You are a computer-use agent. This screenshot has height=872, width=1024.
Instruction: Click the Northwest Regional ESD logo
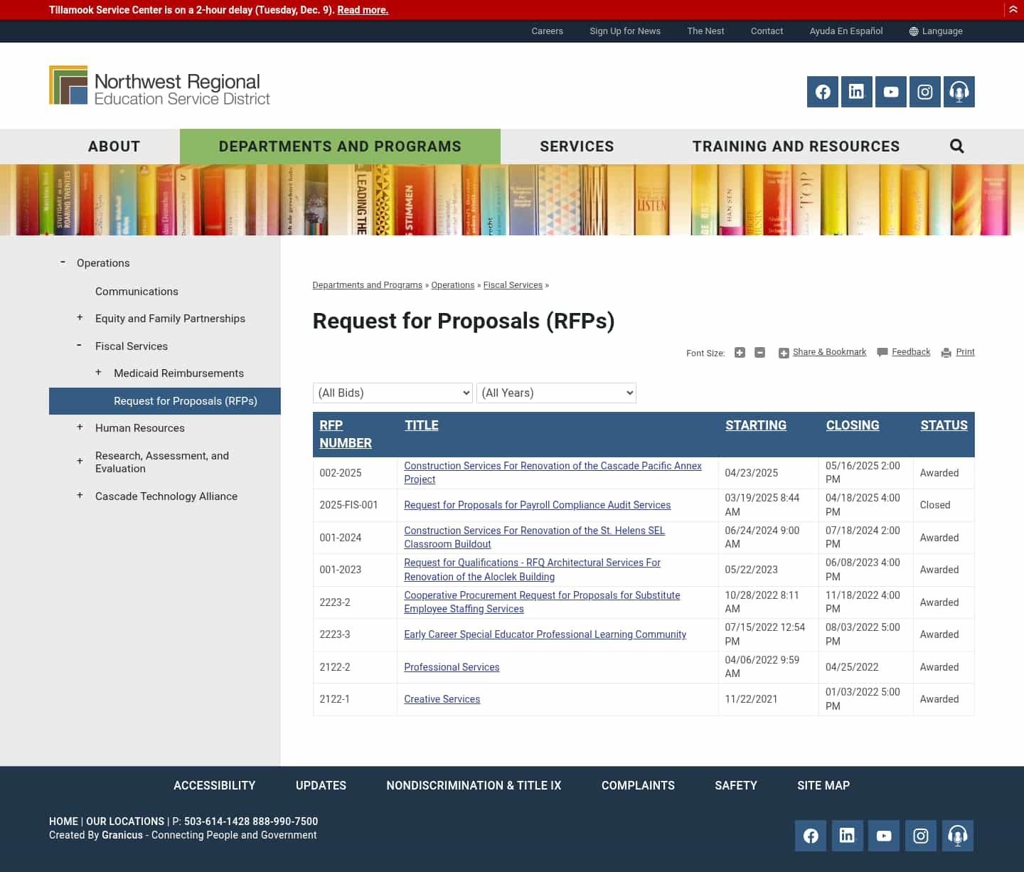pos(159,87)
